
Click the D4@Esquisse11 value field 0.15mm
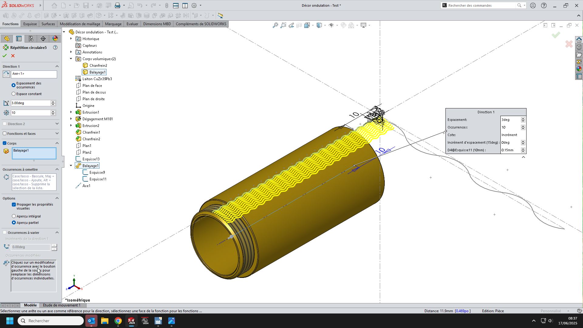click(510, 150)
